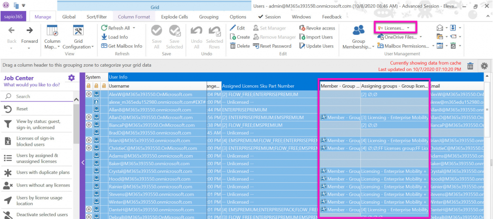
Task: Open the Options tab
Action: [x=238, y=17]
